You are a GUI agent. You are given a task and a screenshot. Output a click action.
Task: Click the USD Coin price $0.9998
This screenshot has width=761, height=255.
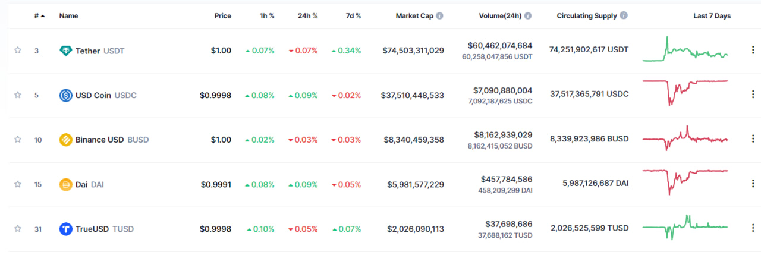tap(216, 95)
